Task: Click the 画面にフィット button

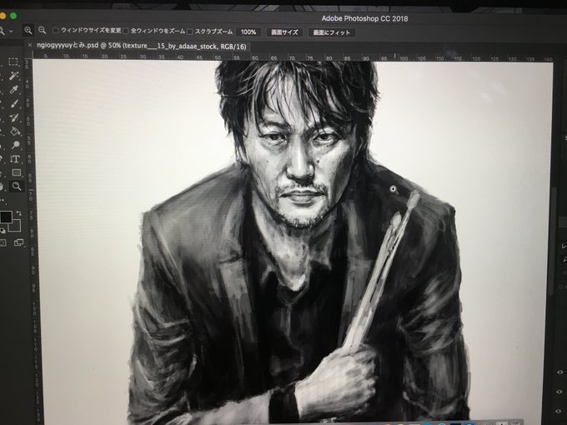Action: (x=332, y=32)
